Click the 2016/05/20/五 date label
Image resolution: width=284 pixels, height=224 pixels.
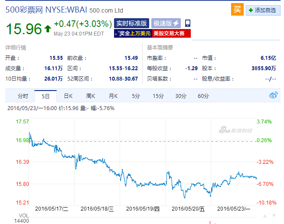pyautogui.click(x=188, y=209)
